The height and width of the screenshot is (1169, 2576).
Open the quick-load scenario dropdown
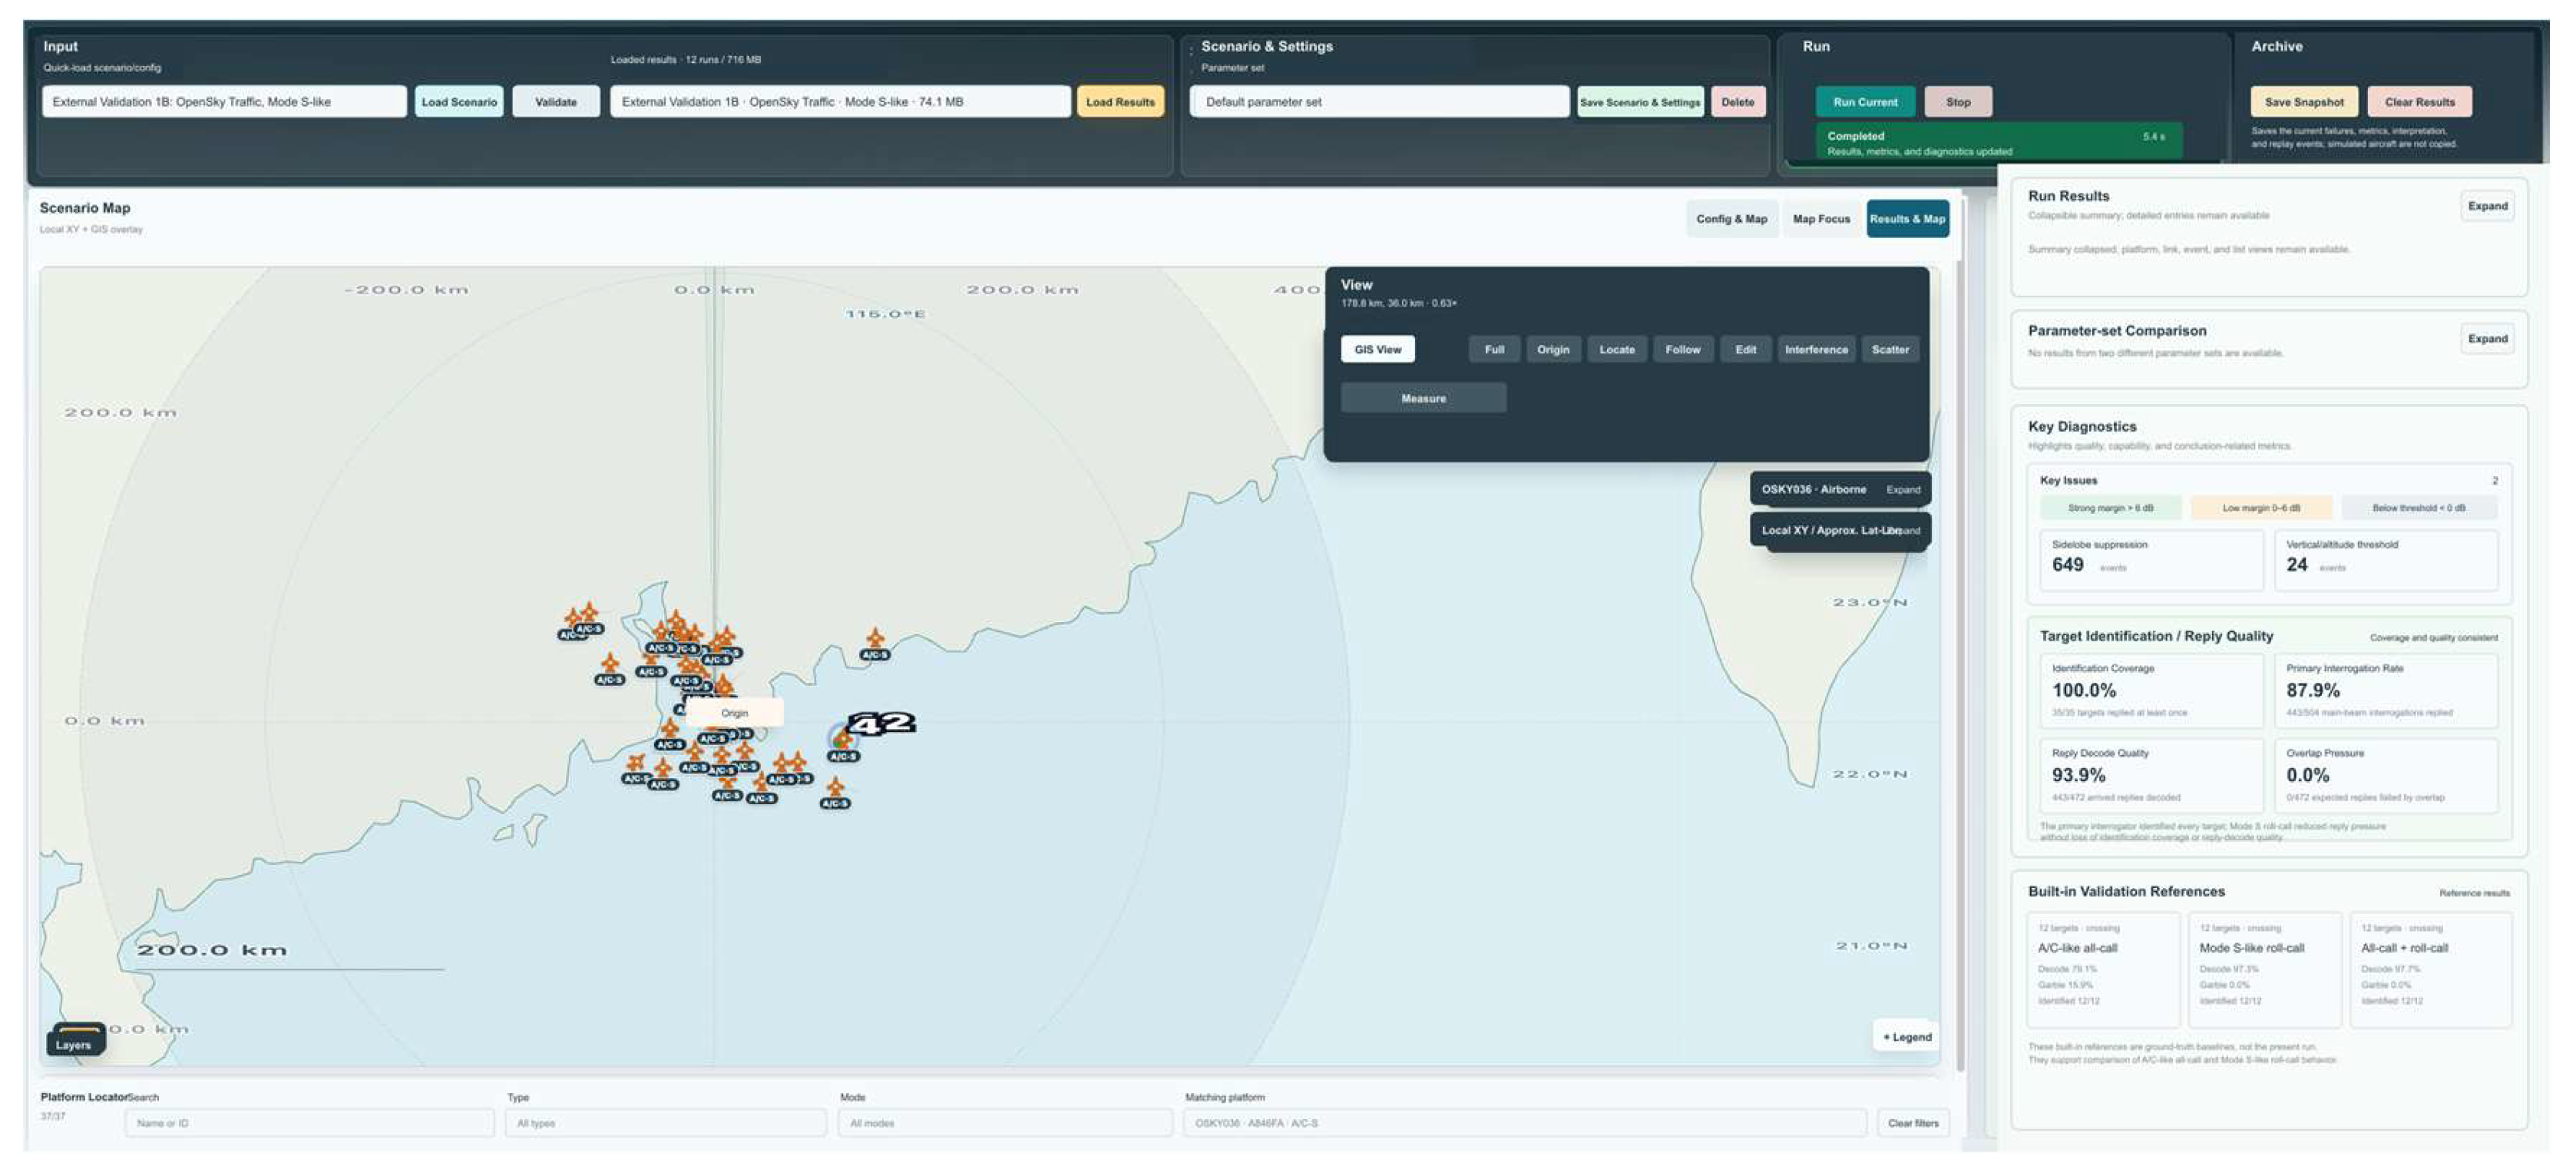pyautogui.click(x=224, y=102)
